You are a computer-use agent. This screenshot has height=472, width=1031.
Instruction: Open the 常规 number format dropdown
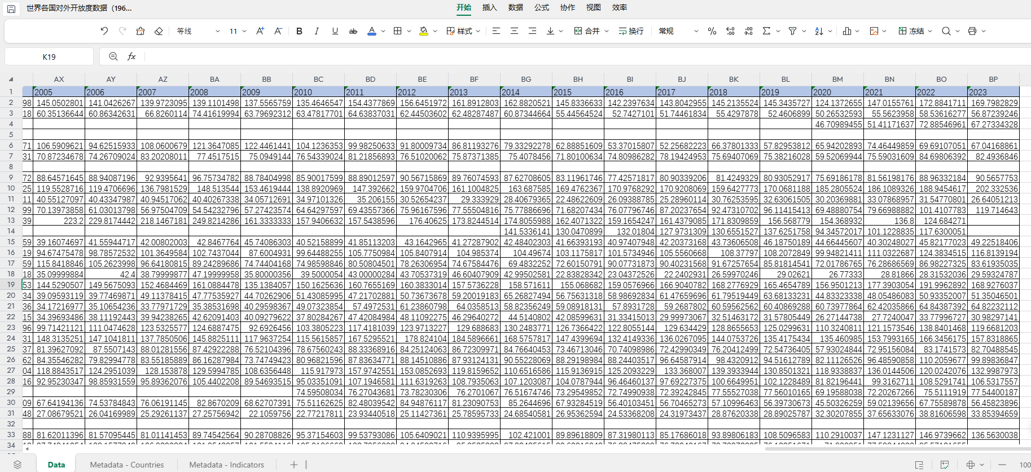(x=679, y=31)
